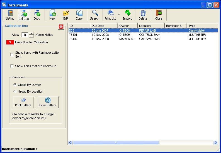
Task: Click the Edit toolbar icon
Action: (66, 15)
